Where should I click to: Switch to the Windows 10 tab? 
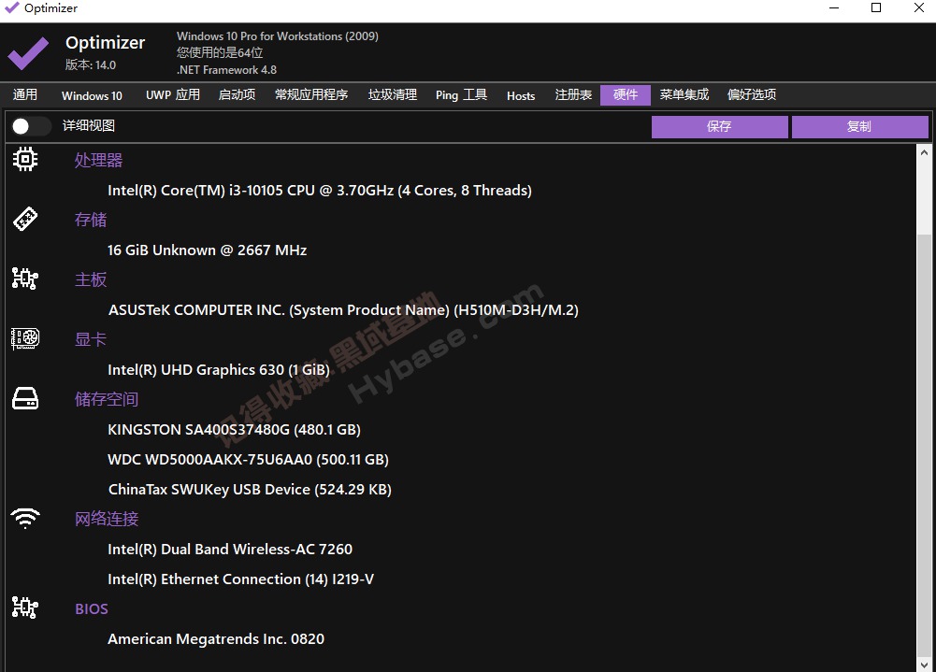[x=92, y=95]
